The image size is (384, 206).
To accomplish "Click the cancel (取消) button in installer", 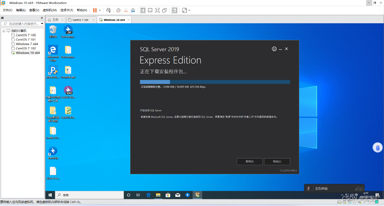I will [277, 162].
